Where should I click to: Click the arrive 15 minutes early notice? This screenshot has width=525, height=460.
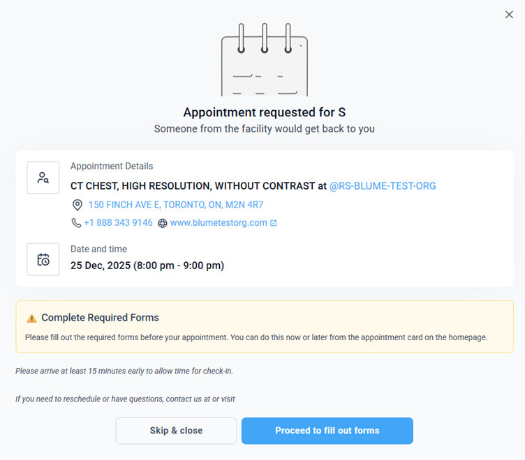tap(124, 371)
